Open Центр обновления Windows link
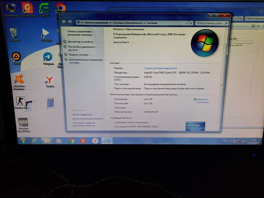This screenshot has width=264, height=198. pyautogui.click(x=88, y=119)
